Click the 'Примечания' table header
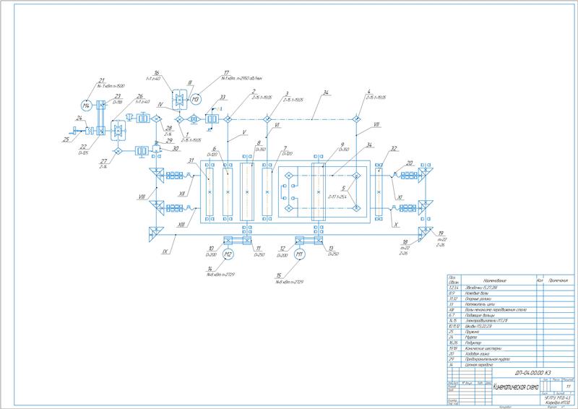This screenshot has width=578, height=409. pos(558,280)
